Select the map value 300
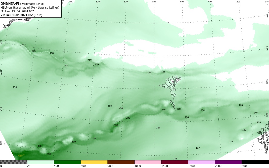Image resolution: width=269 pixels, height=168 pixels. pos(74,142)
